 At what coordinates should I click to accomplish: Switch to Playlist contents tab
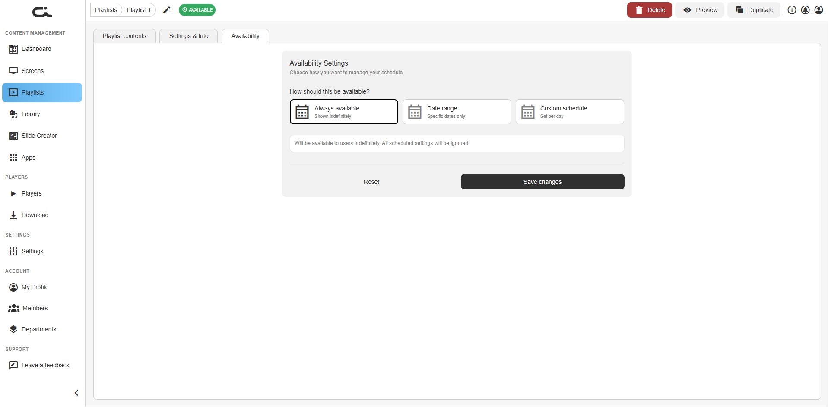point(124,36)
